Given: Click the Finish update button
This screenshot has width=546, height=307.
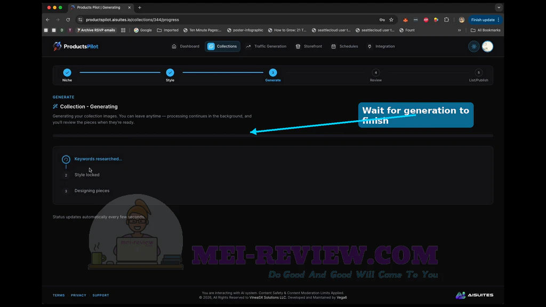Looking at the screenshot, I should click(x=485, y=20).
